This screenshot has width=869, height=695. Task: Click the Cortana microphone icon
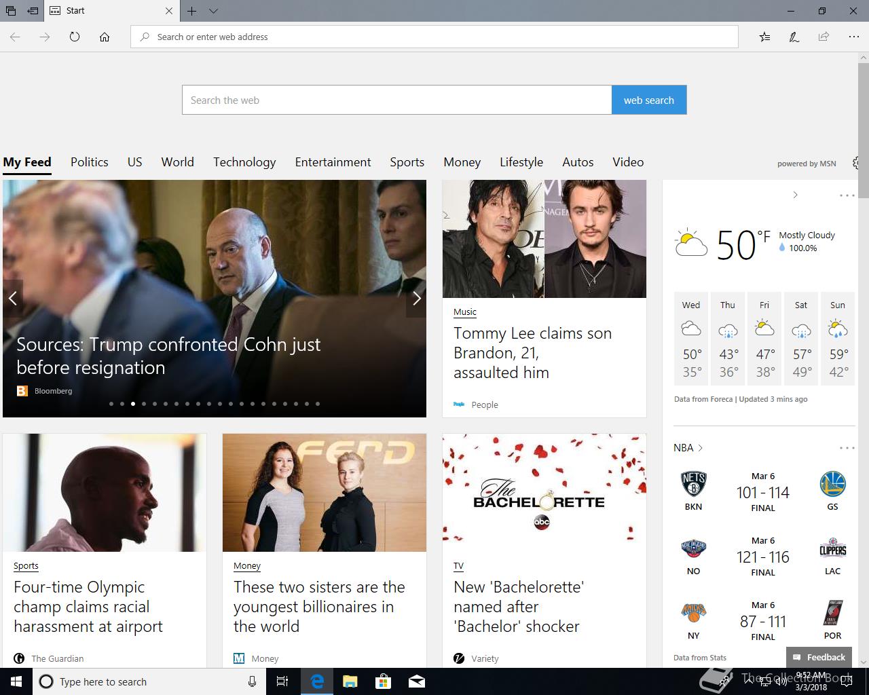(x=253, y=681)
